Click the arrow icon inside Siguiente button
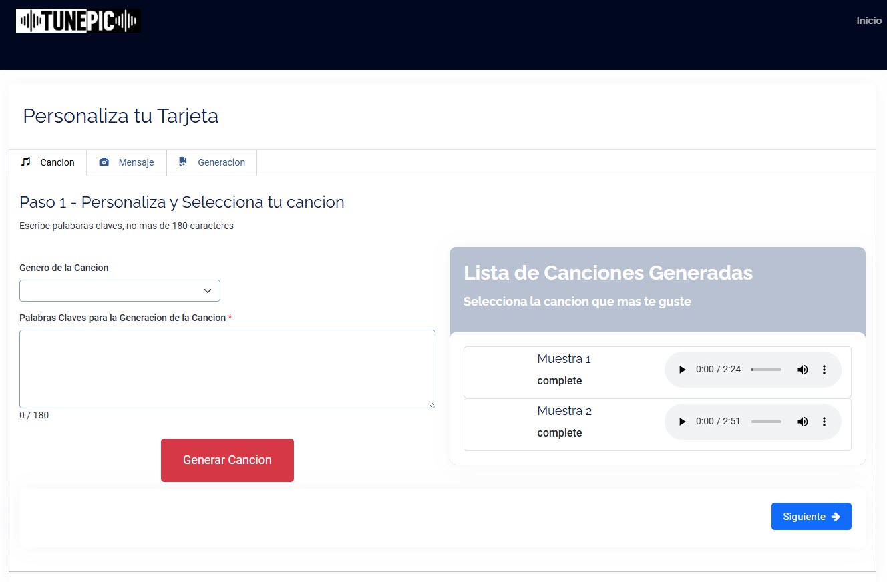887x582 pixels. 836,516
